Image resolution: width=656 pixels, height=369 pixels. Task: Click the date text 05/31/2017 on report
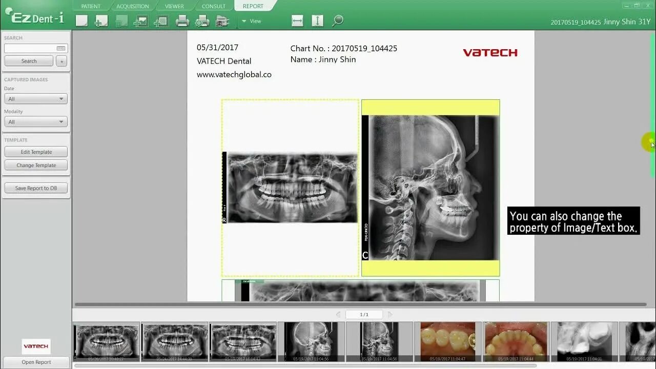217,47
